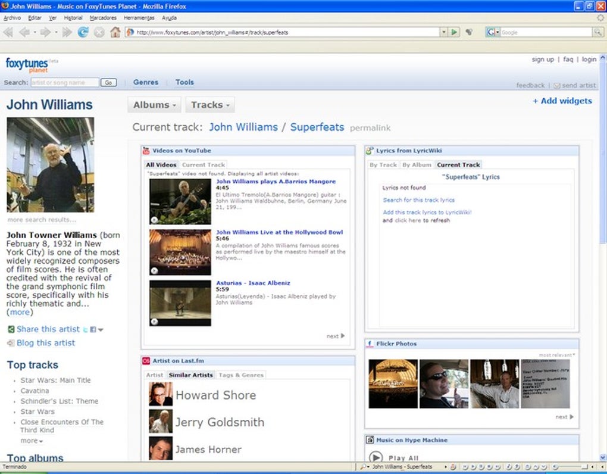Click Play in FoxyTunes status bar
The width and height of the screenshot is (607, 474).
tap(473, 467)
